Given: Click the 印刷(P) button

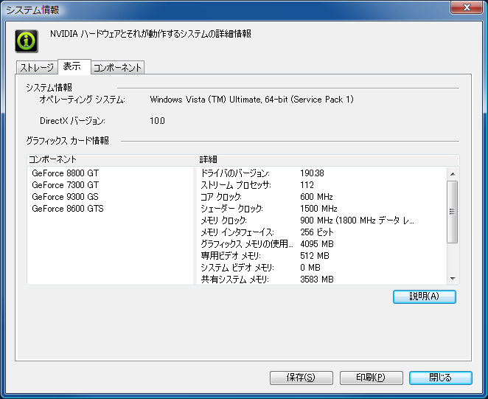Looking at the screenshot, I should coord(372,378).
